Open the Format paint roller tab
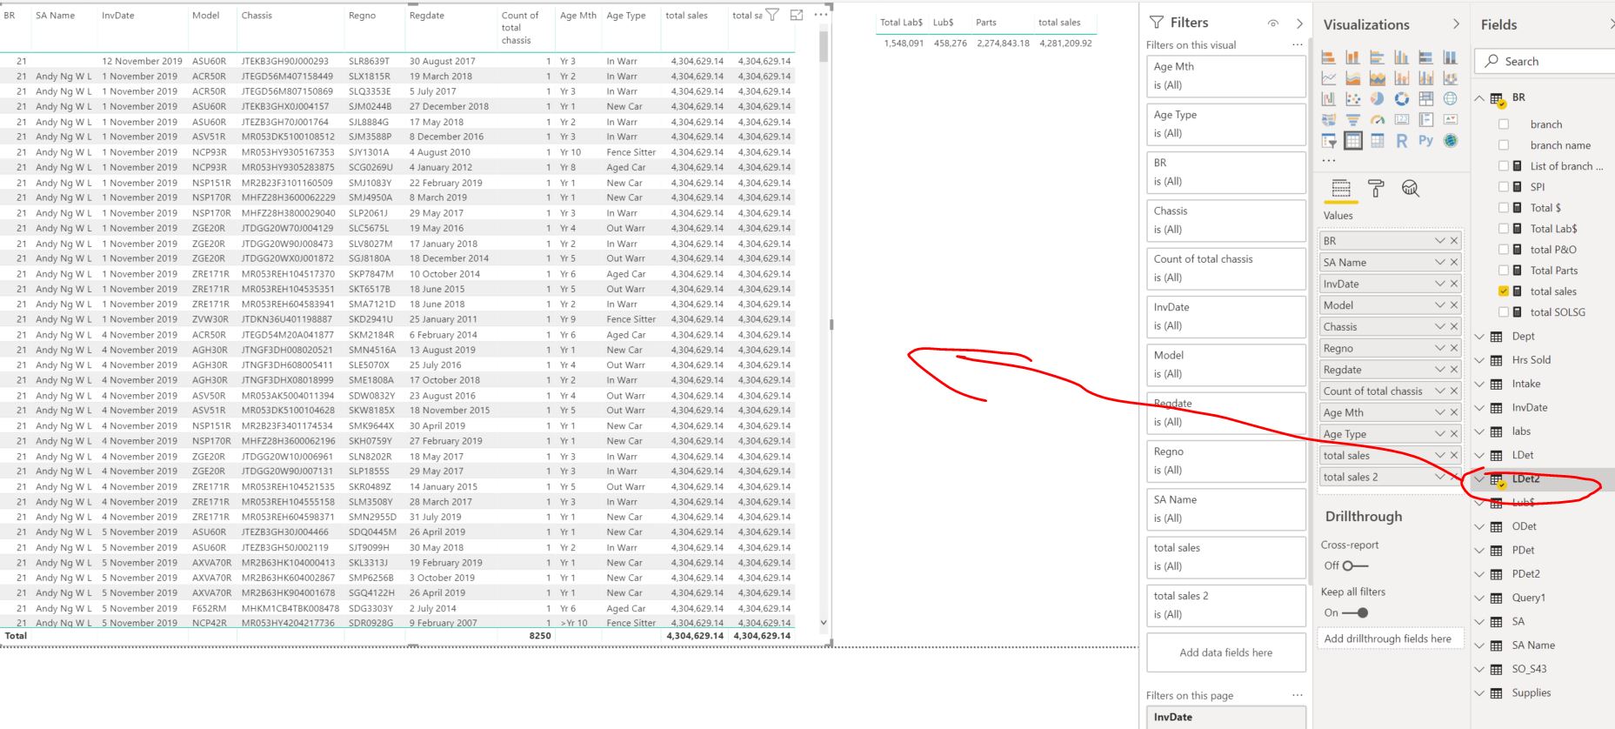The width and height of the screenshot is (1615, 729). (1376, 189)
